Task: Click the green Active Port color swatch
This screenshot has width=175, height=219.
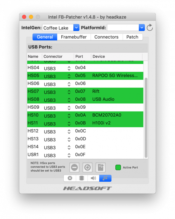Action: (118, 167)
